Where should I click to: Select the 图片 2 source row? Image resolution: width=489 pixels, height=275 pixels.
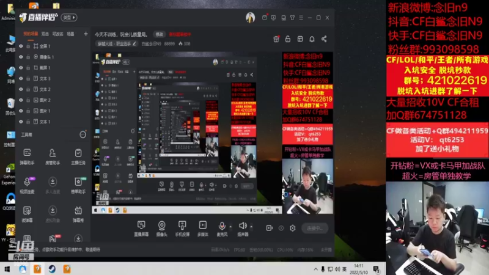(53, 100)
